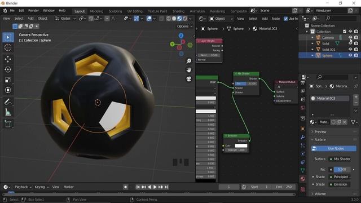Open the timeline Marker menu
Screen dimensions: 361x203
pyautogui.click(x=69, y=187)
